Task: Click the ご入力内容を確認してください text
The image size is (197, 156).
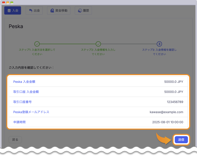Action: tap(31, 68)
